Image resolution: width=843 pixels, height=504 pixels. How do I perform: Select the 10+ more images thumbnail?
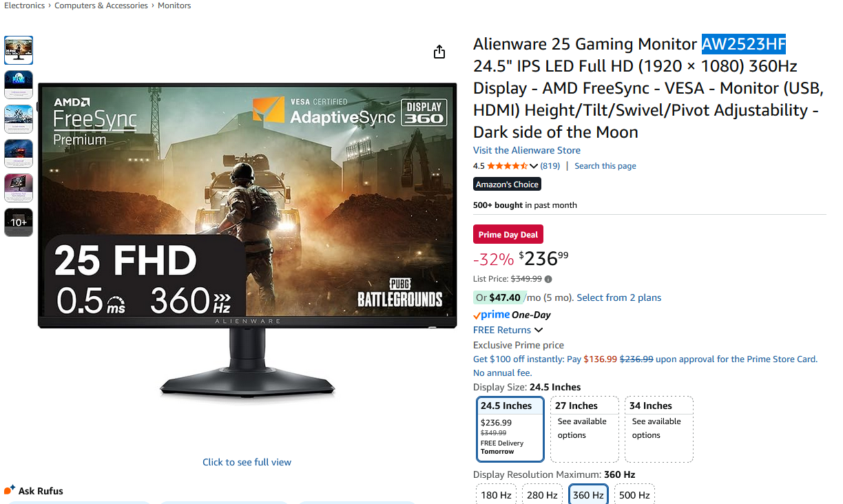point(19,222)
